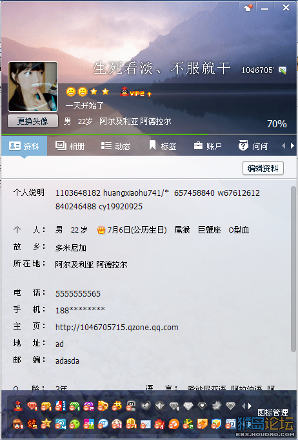Open the 编辑资料 edit profile button

[x=263, y=168]
